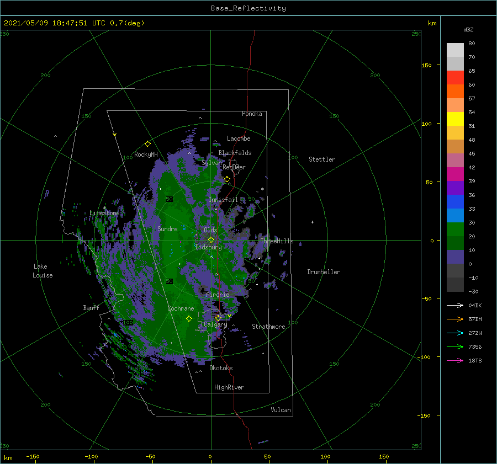Click the Okotoks town label
497x464 pixels.
click(221, 368)
